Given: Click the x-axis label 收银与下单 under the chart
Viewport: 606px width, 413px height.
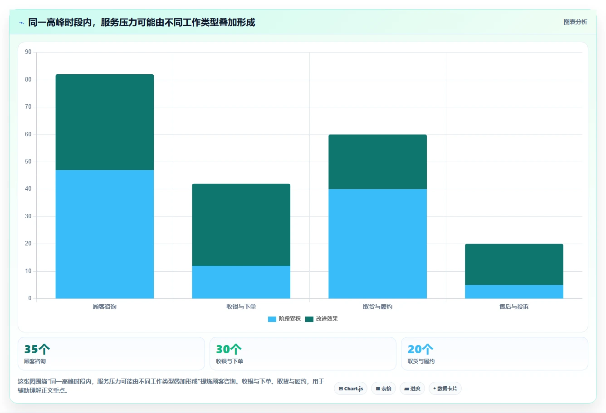Looking at the screenshot, I should pyautogui.click(x=241, y=307).
